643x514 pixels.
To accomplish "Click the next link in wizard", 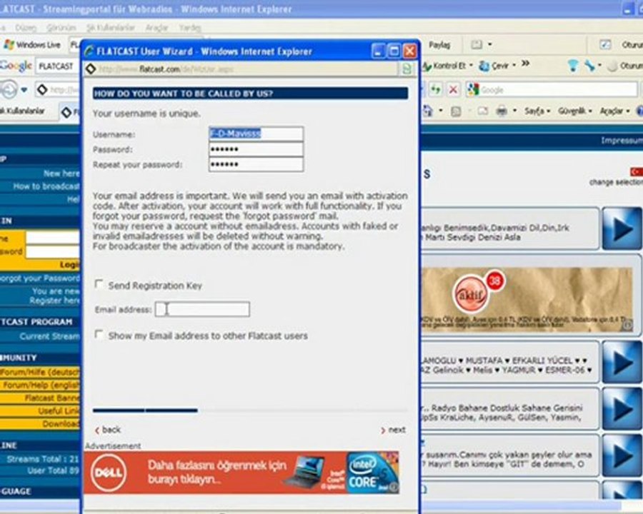I will pos(393,430).
